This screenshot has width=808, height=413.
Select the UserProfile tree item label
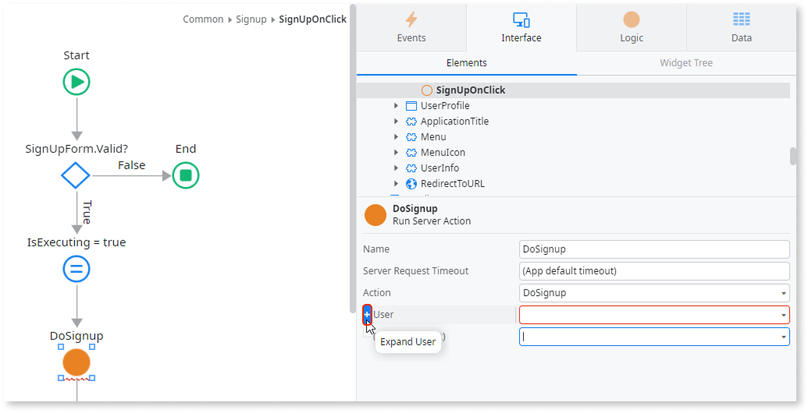coord(445,106)
